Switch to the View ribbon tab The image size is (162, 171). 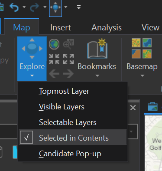point(150,27)
